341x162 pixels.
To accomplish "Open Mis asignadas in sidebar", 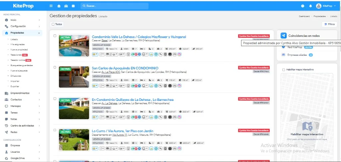I will point(17,44).
